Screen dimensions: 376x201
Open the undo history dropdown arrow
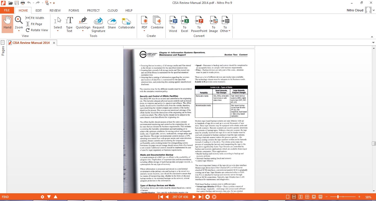pos(33,3)
